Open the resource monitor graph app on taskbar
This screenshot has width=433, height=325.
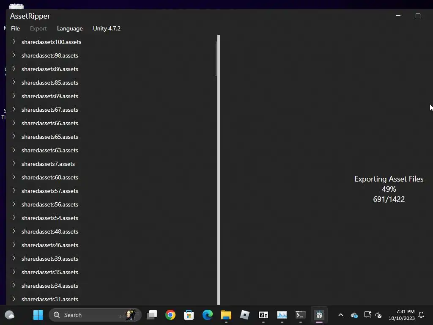282,315
